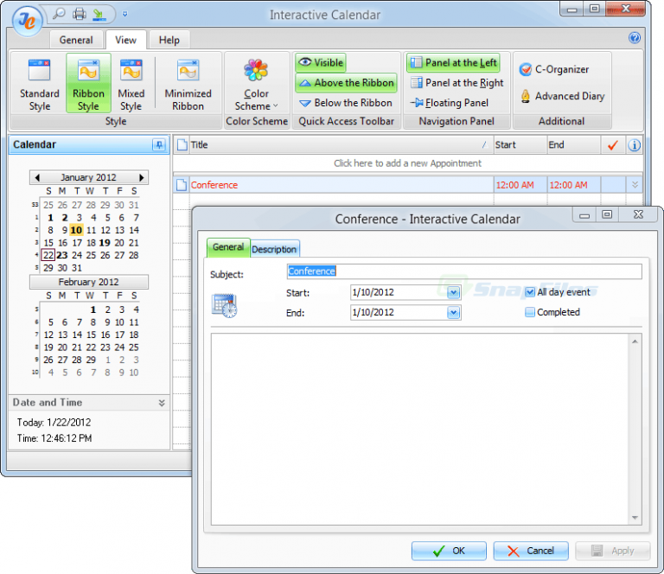Expand the Conference row details chevron
664x574 pixels.
635,185
